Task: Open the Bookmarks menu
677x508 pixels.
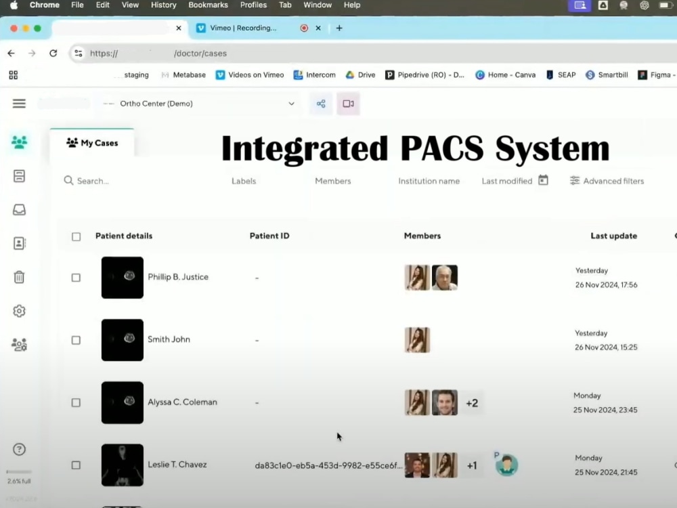Action: (x=208, y=5)
